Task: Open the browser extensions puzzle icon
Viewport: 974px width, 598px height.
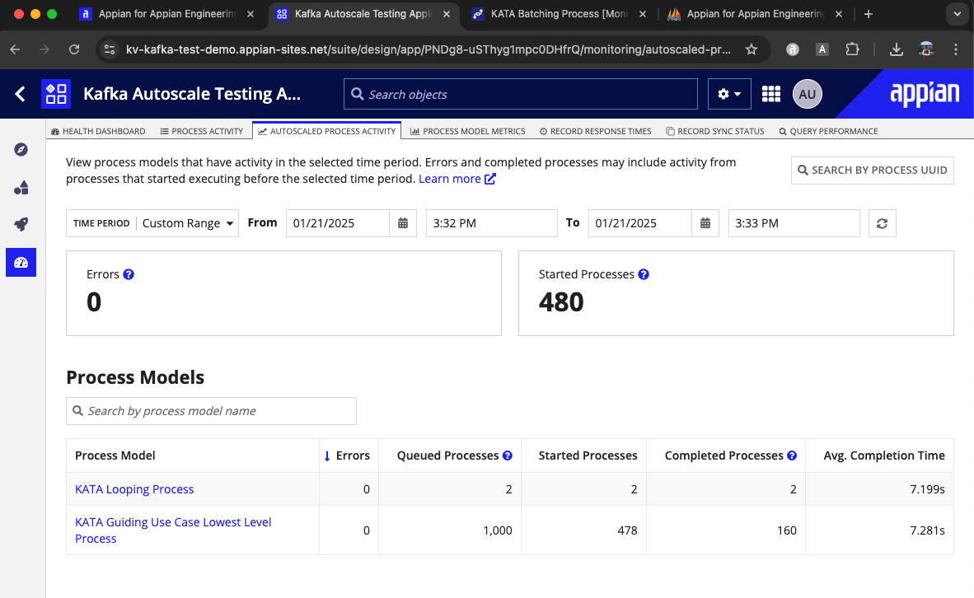Action: pos(852,49)
